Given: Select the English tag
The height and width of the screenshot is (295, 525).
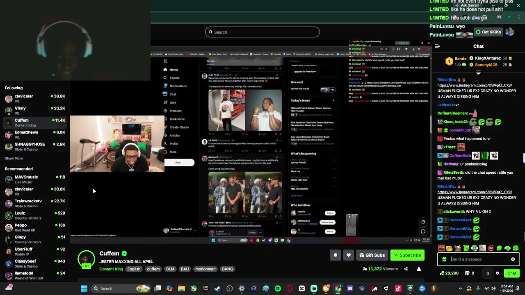Looking at the screenshot, I should click(x=134, y=269).
